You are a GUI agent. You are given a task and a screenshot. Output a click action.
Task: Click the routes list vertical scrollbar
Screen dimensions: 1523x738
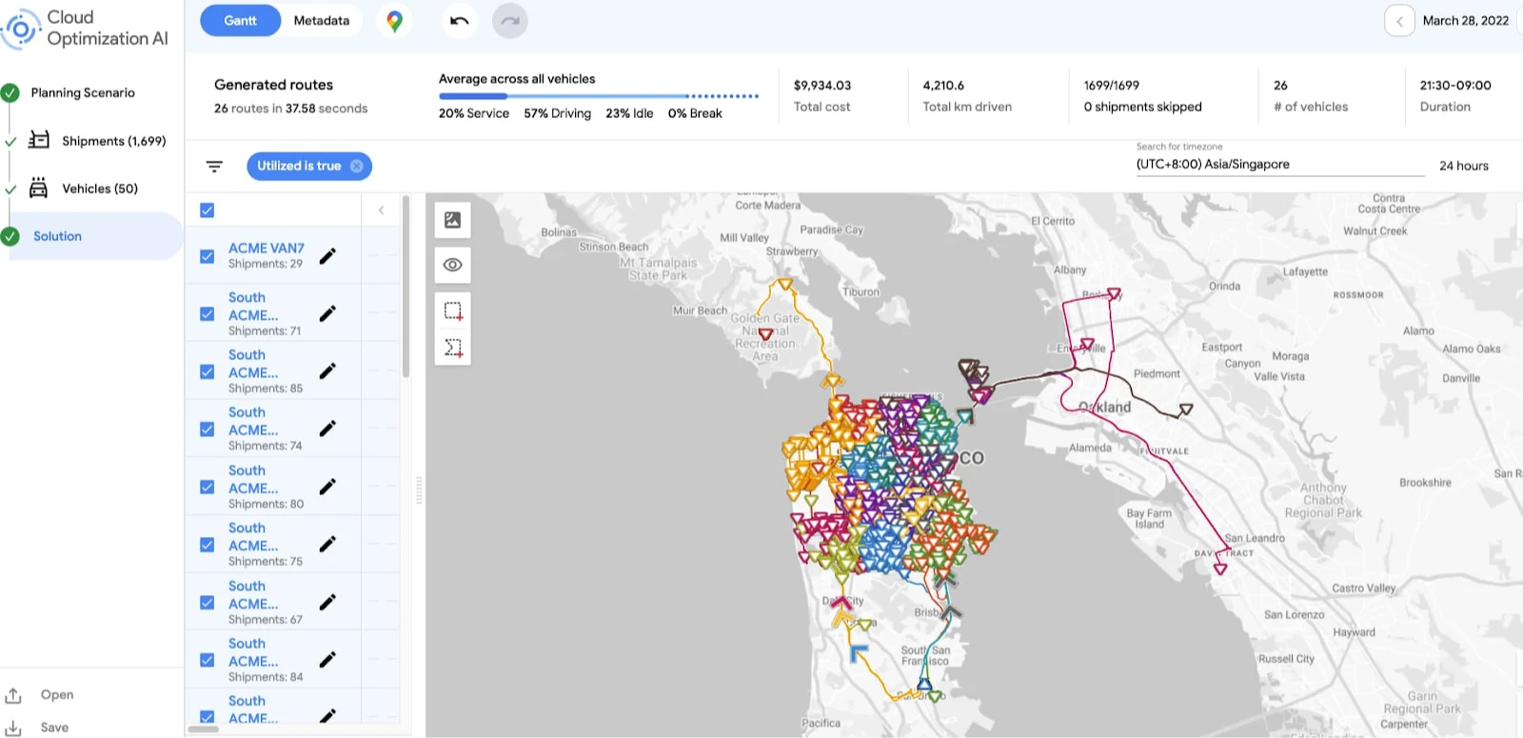(405, 286)
